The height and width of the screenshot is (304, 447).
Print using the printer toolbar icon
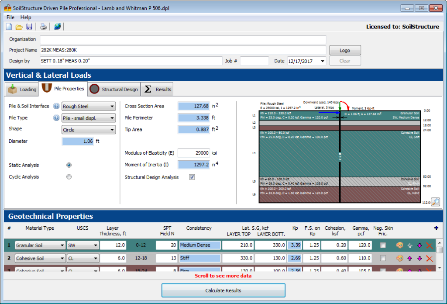[x=43, y=27]
